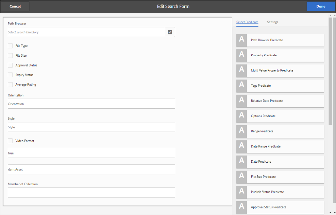Screen dimensions: 336x215
Task: Click the Select Search Directory field
Action: (x=86, y=32)
